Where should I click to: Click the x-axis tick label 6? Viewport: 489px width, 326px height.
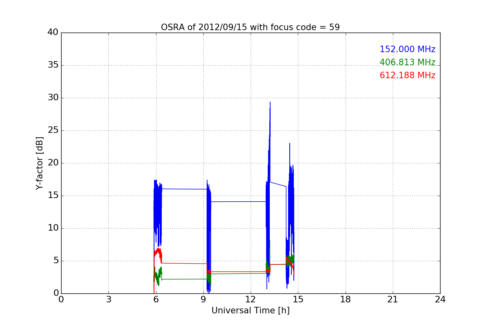pos(156,300)
